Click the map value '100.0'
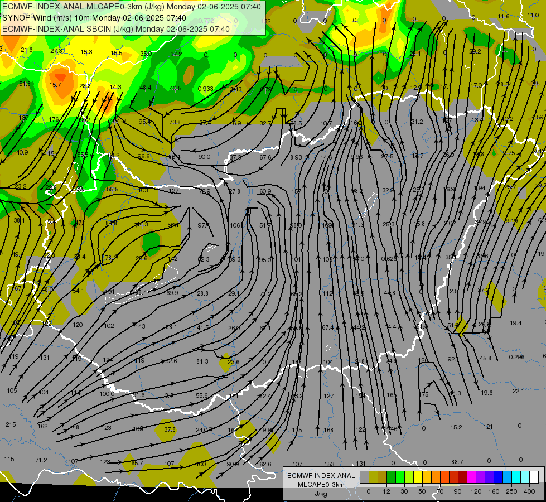The image size is (546, 502). [107, 394]
